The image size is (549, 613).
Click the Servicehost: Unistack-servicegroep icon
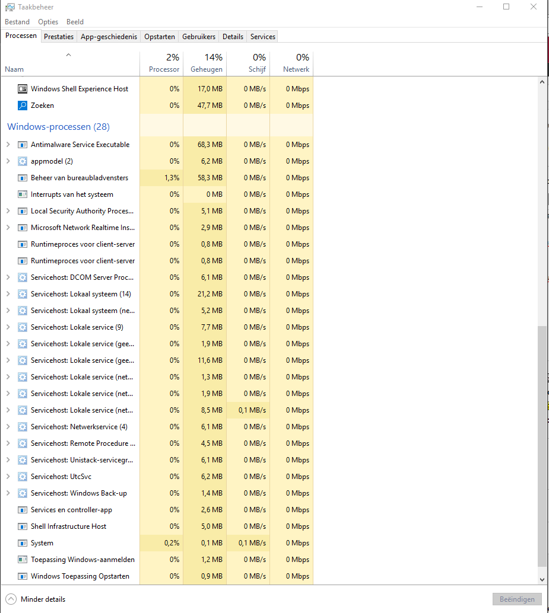coord(23,460)
